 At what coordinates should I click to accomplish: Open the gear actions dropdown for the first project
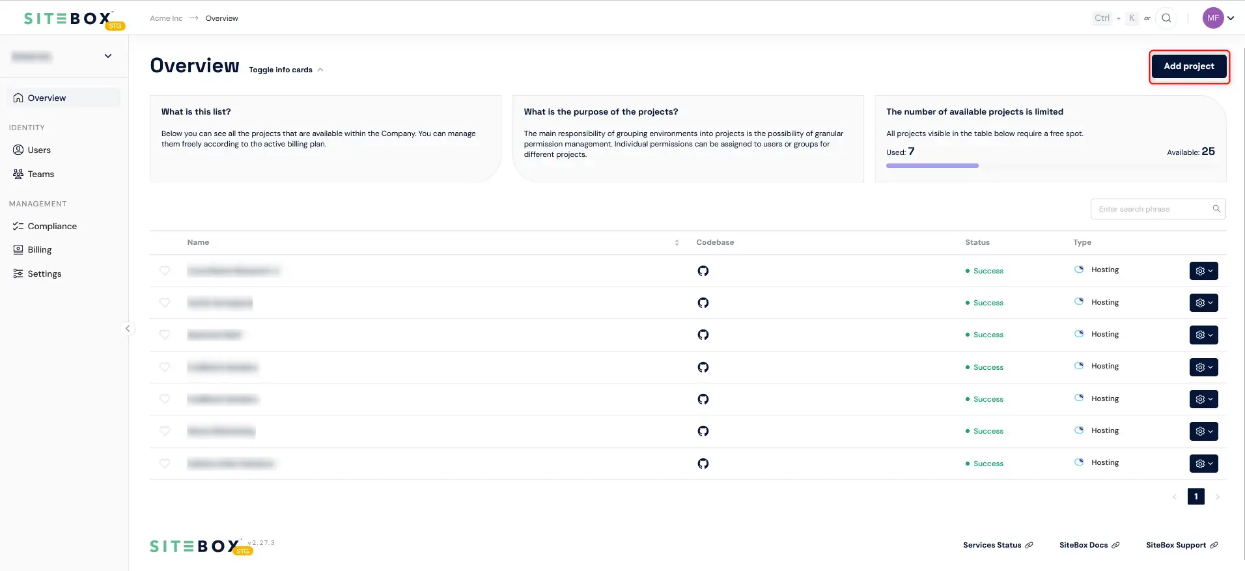[1203, 271]
